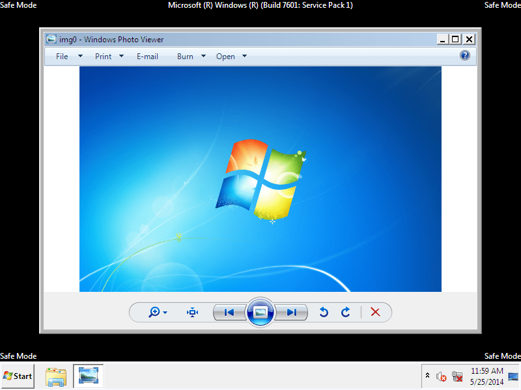The width and height of the screenshot is (521, 390).
Task: Rotate the image counterclockwise
Action: click(x=324, y=312)
